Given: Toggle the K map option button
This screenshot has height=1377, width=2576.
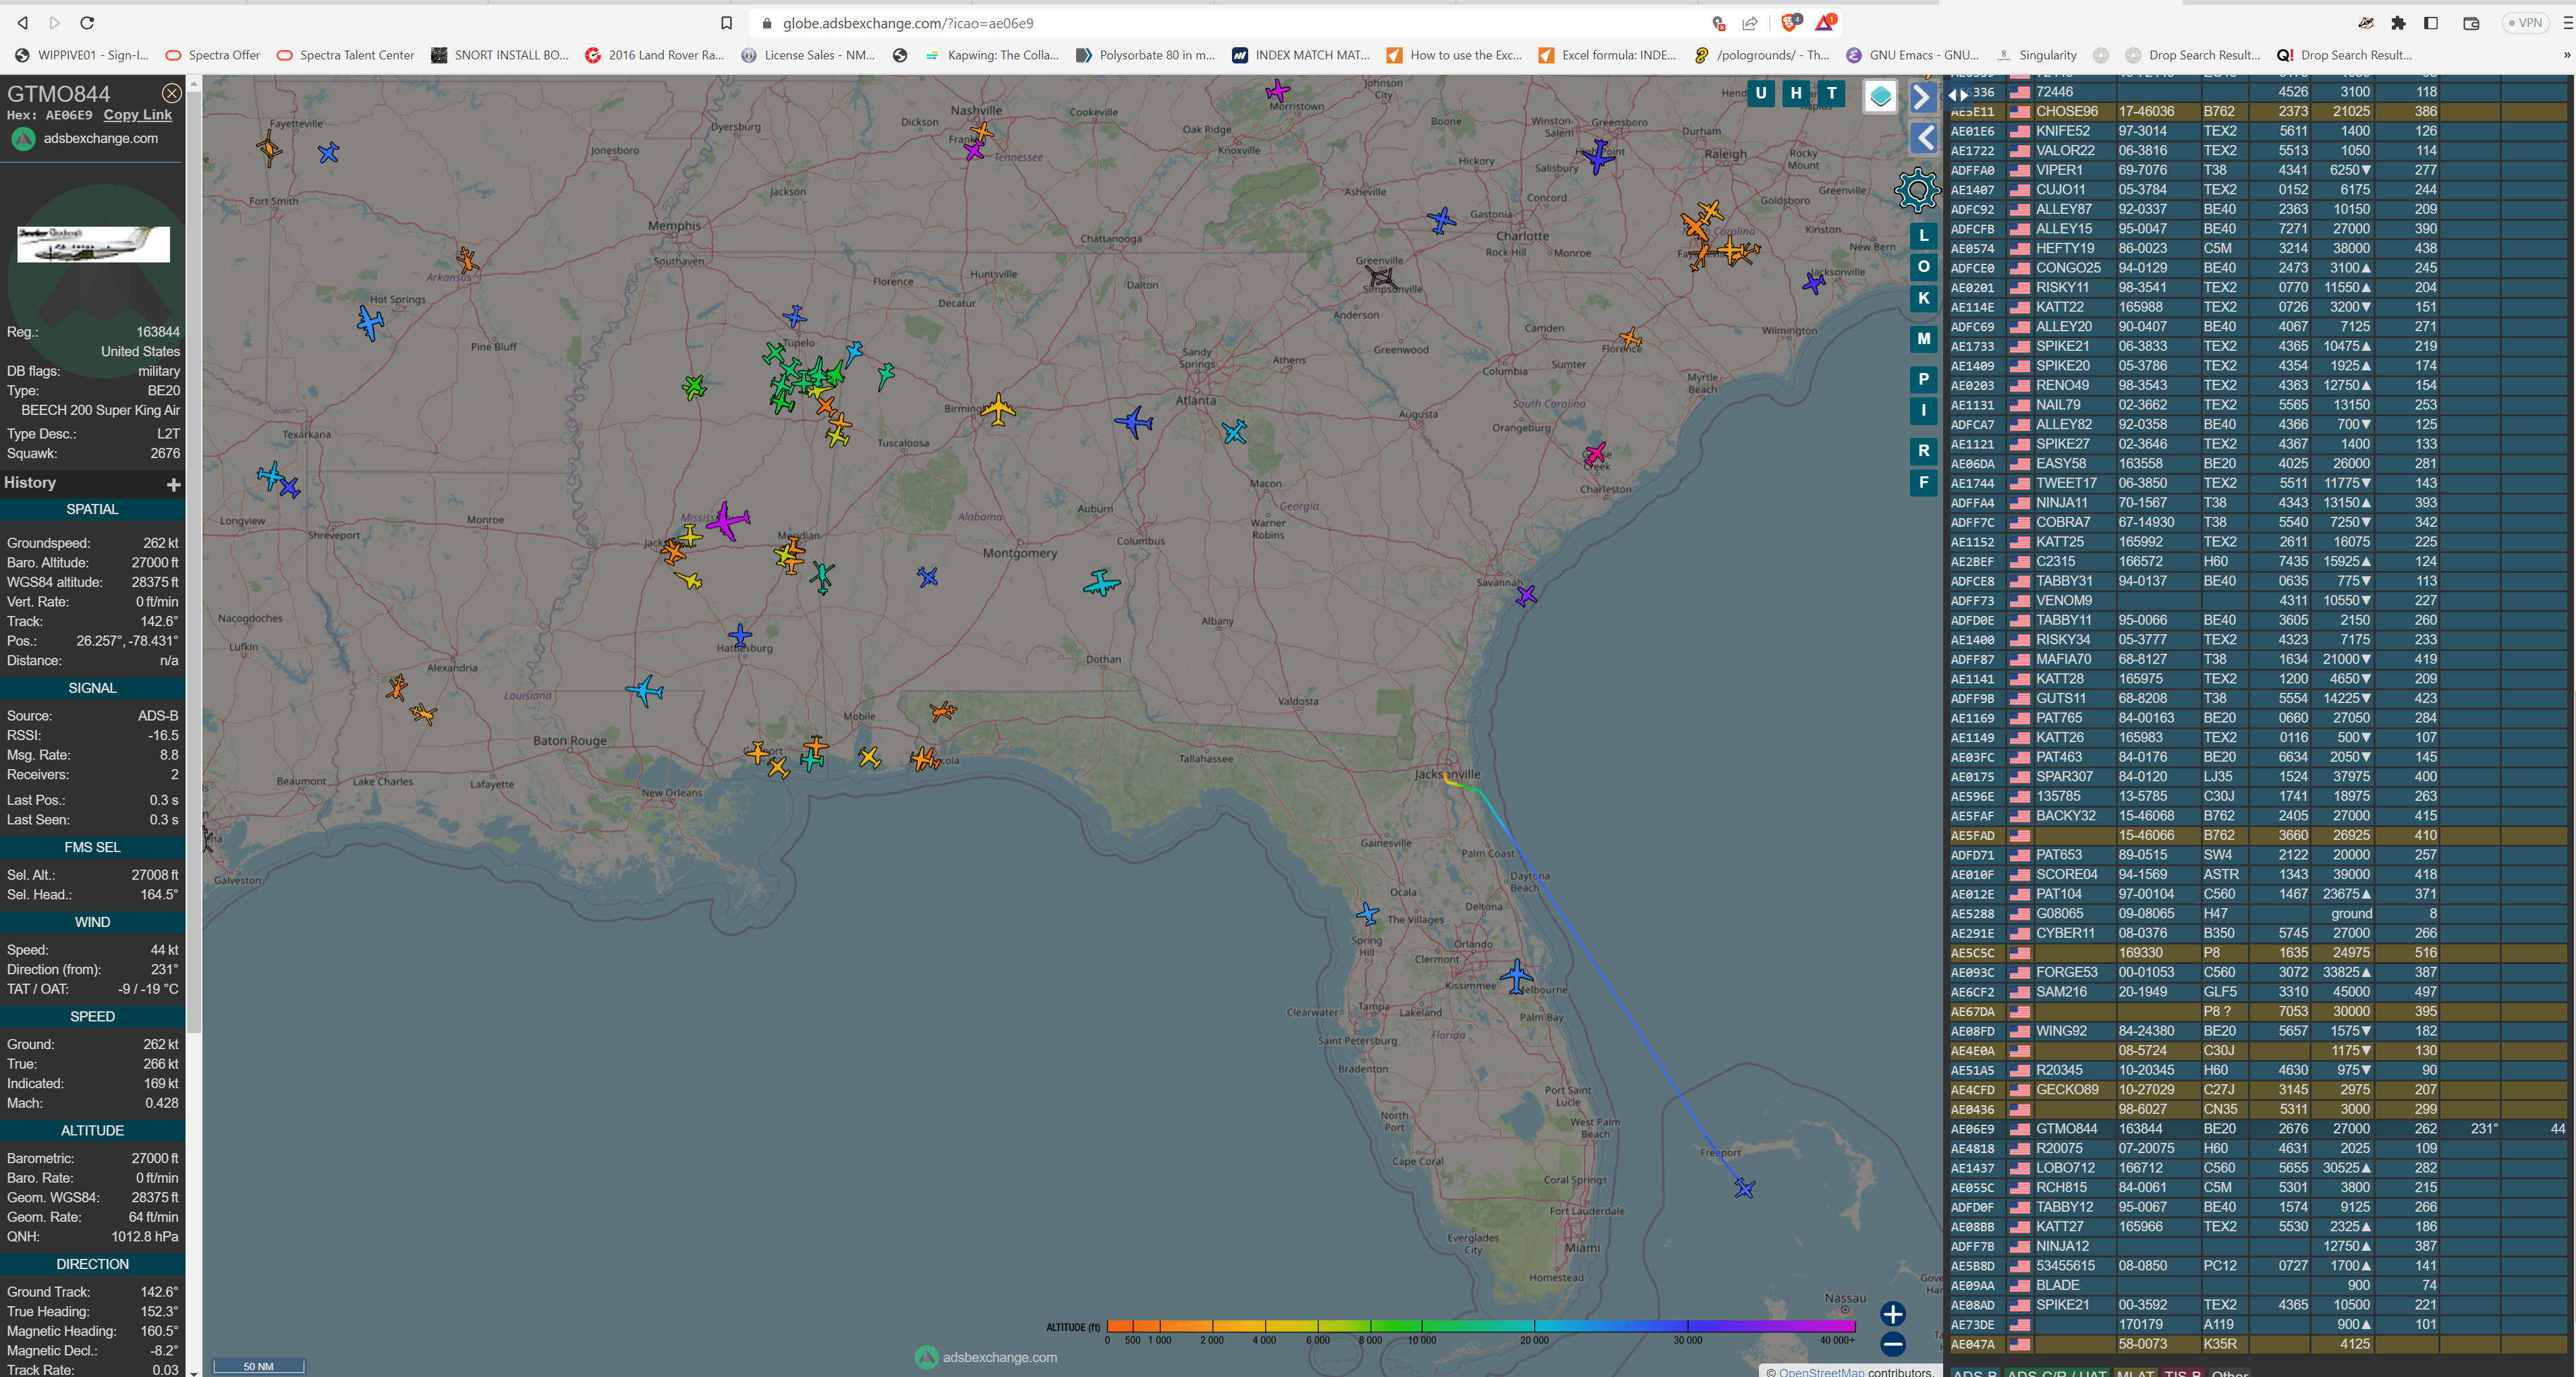Looking at the screenshot, I should [x=1923, y=298].
